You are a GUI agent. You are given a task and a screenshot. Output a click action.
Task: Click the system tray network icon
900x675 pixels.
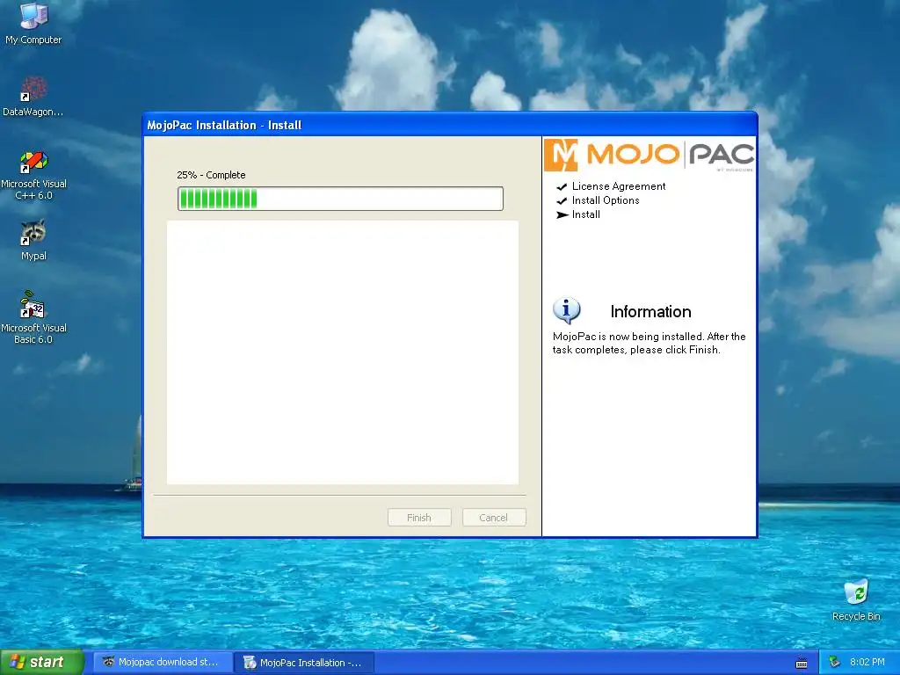tap(834, 662)
